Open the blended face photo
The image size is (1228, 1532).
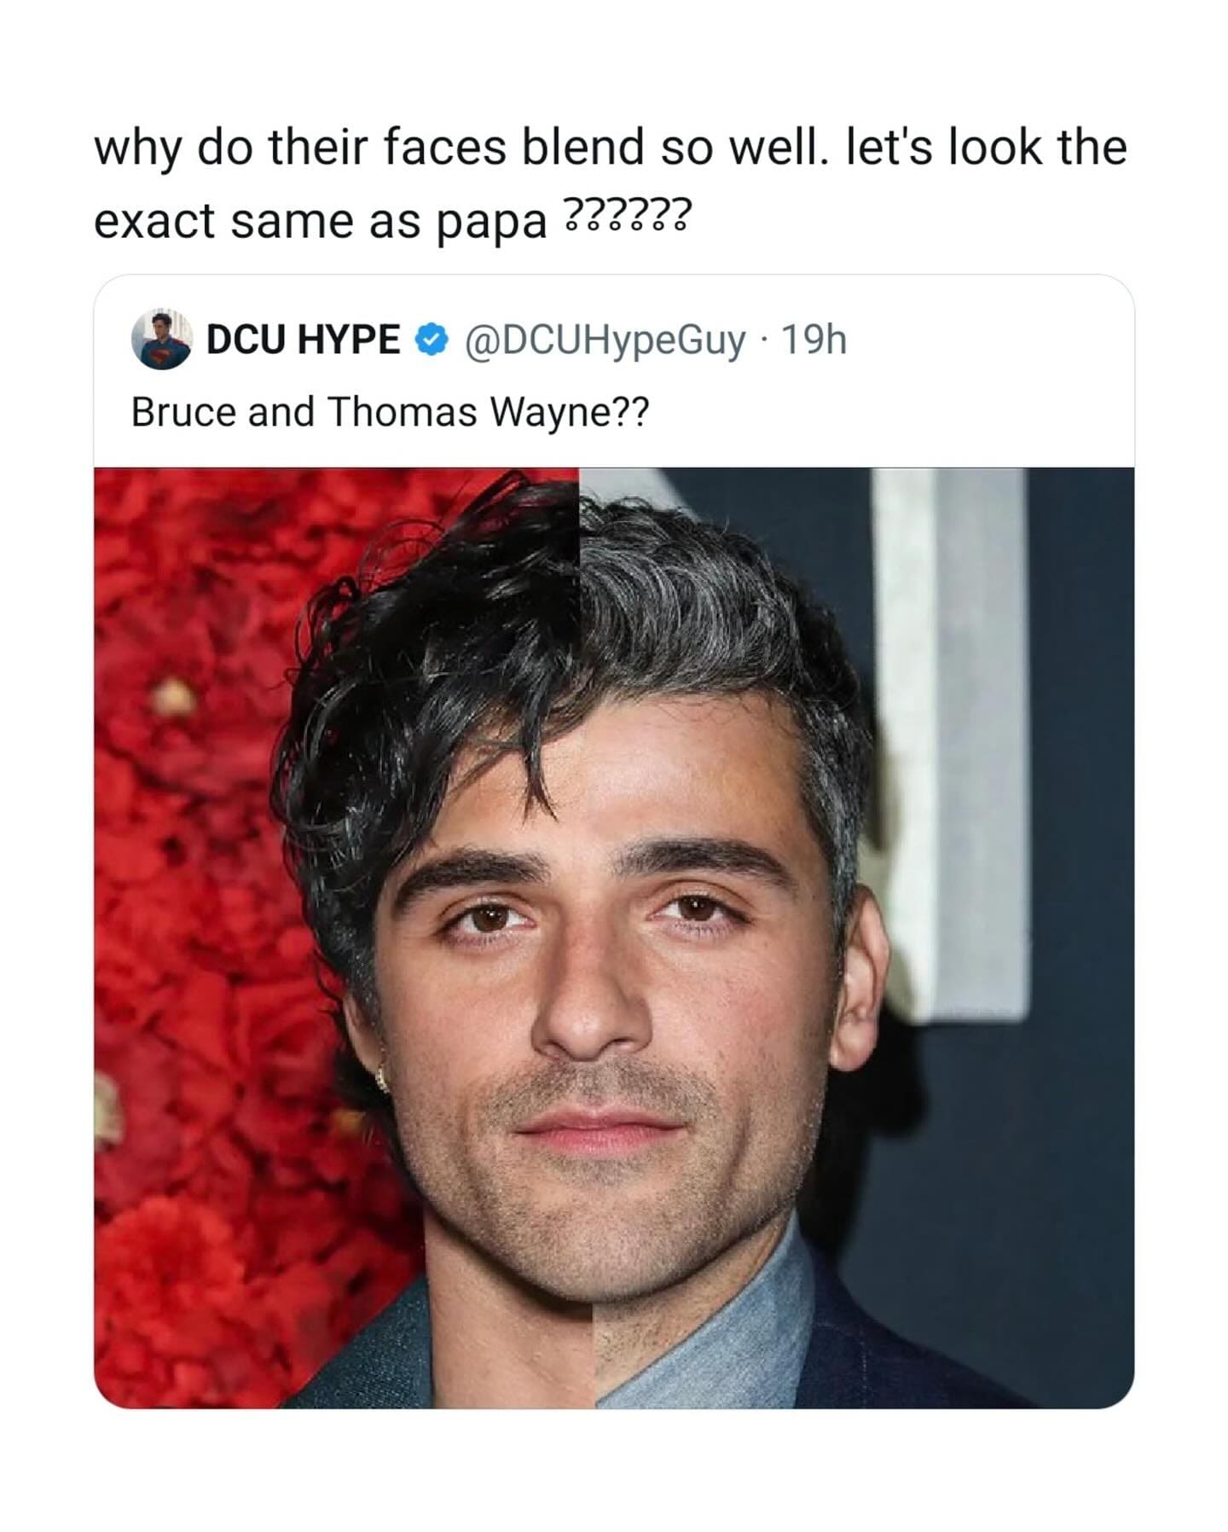(x=614, y=938)
